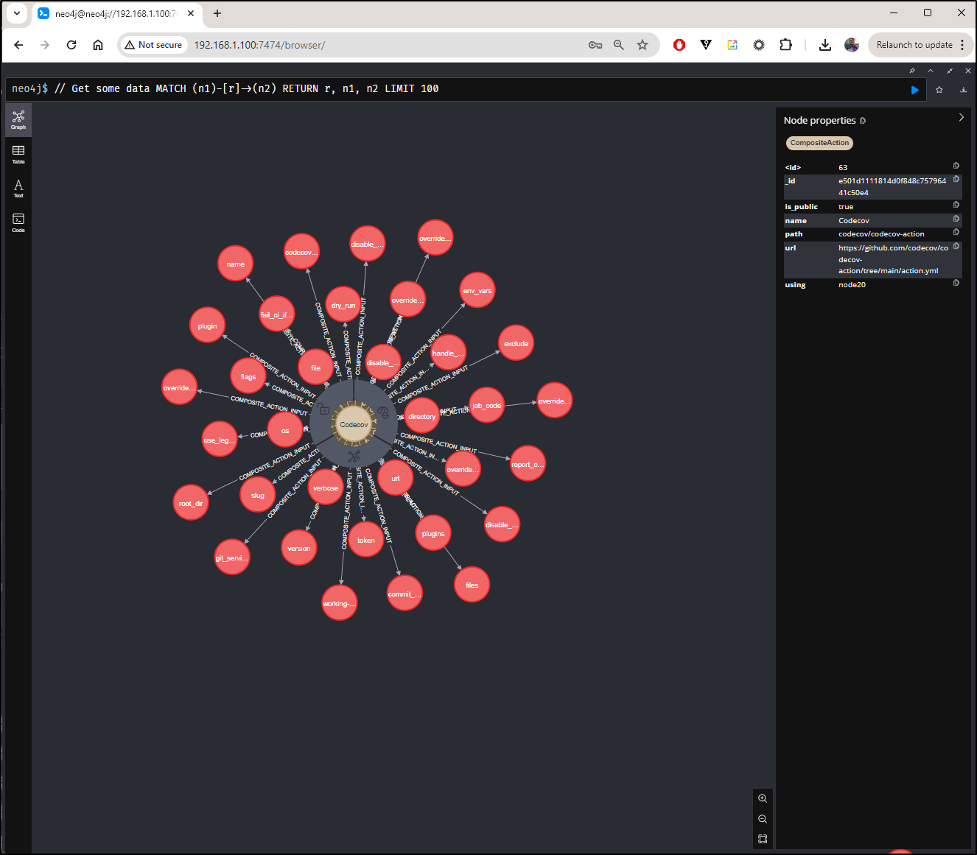Open the page zoom control in address bar
The image size is (977, 855).
coord(619,45)
